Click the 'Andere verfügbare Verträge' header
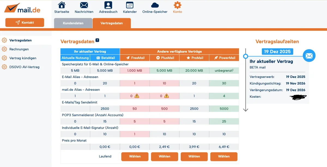Image resolution: width=327 pixels, height=167 pixels. click(x=179, y=51)
